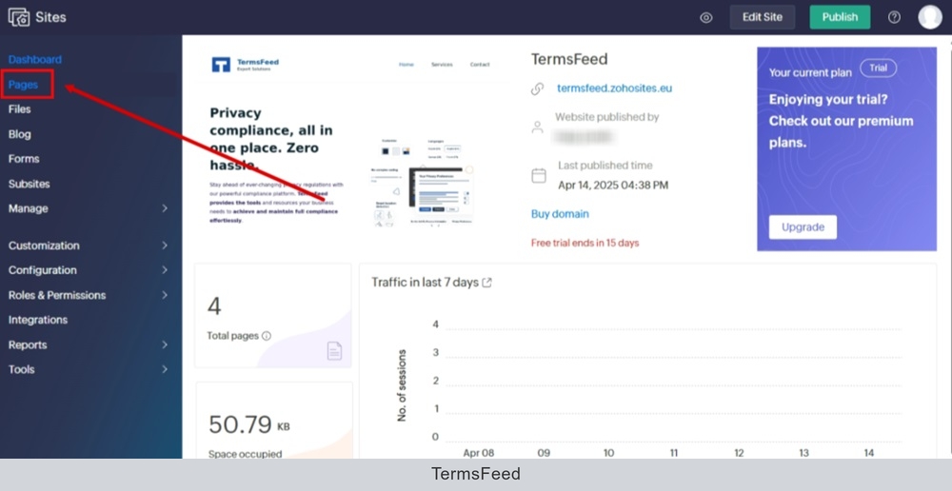Click Services in the site preview nav
The width and height of the screenshot is (952, 491).
[x=442, y=65]
